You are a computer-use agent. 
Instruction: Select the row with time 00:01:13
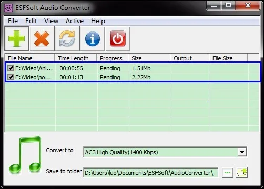pyautogui.click(x=133, y=77)
